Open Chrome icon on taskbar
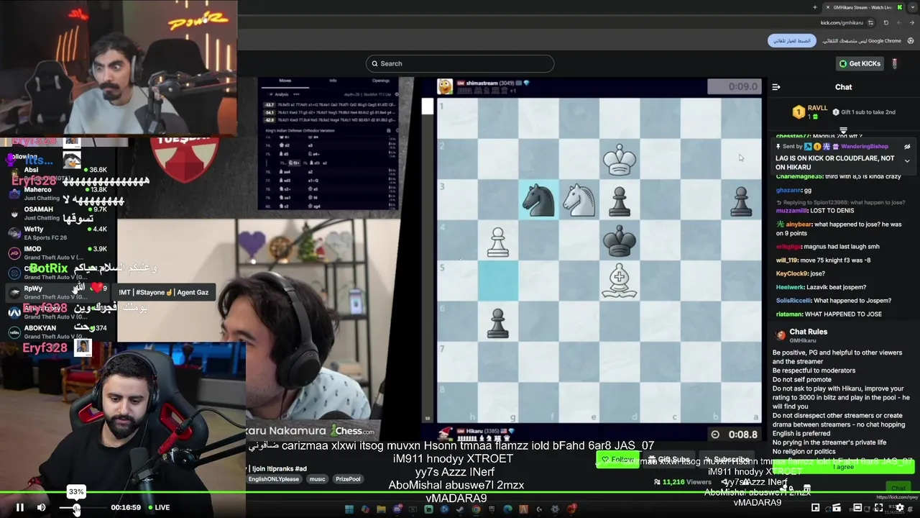The height and width of the screenshot is (518, 920). tap(476, 509)
